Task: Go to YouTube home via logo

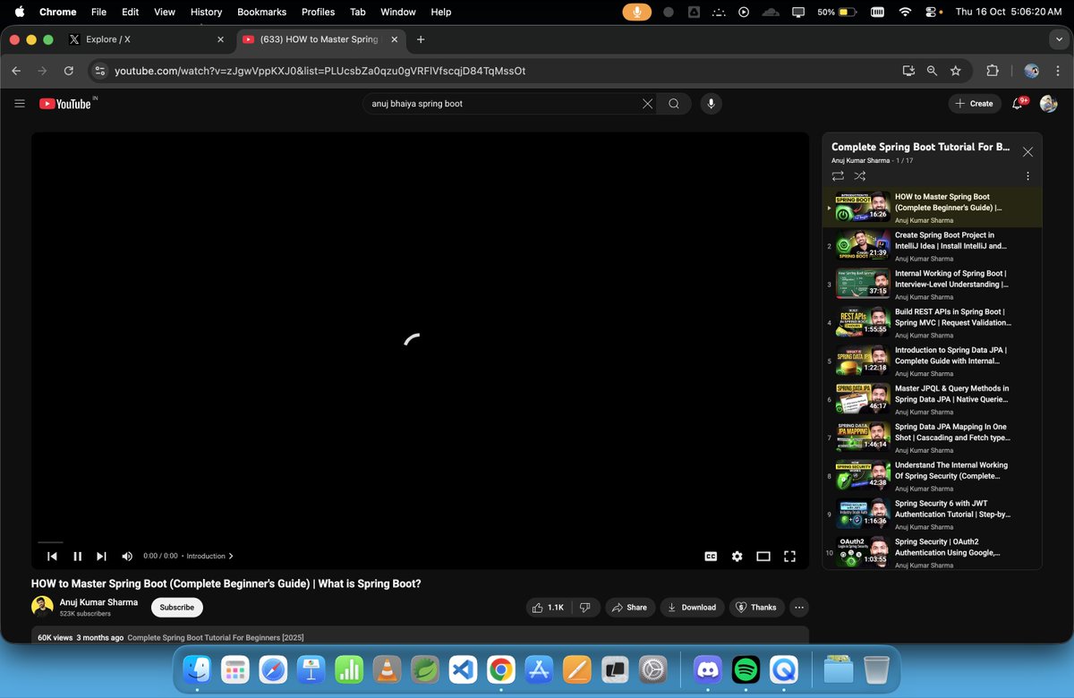Action: (x=65, y=104)
